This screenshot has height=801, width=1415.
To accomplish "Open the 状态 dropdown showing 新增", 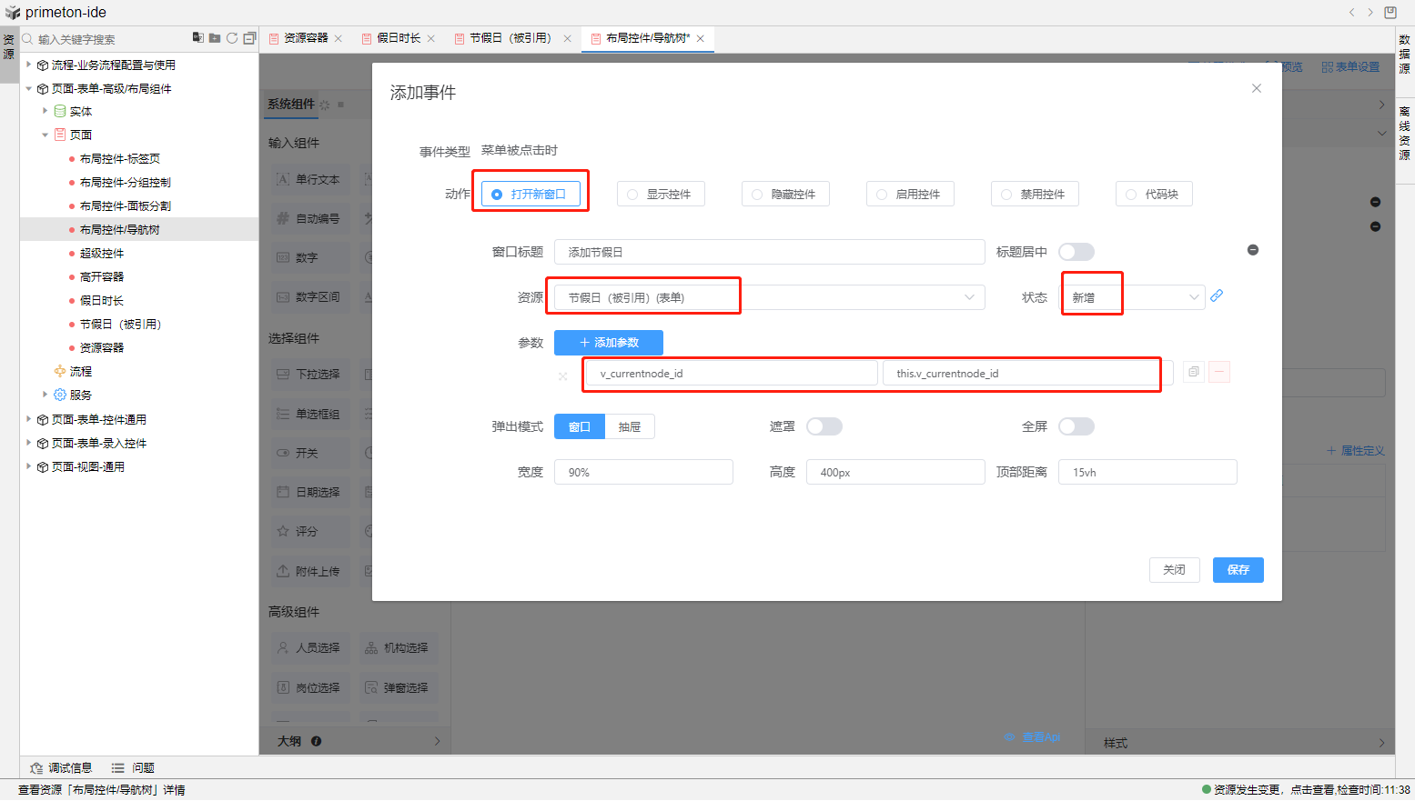I will pos(1134,297).
